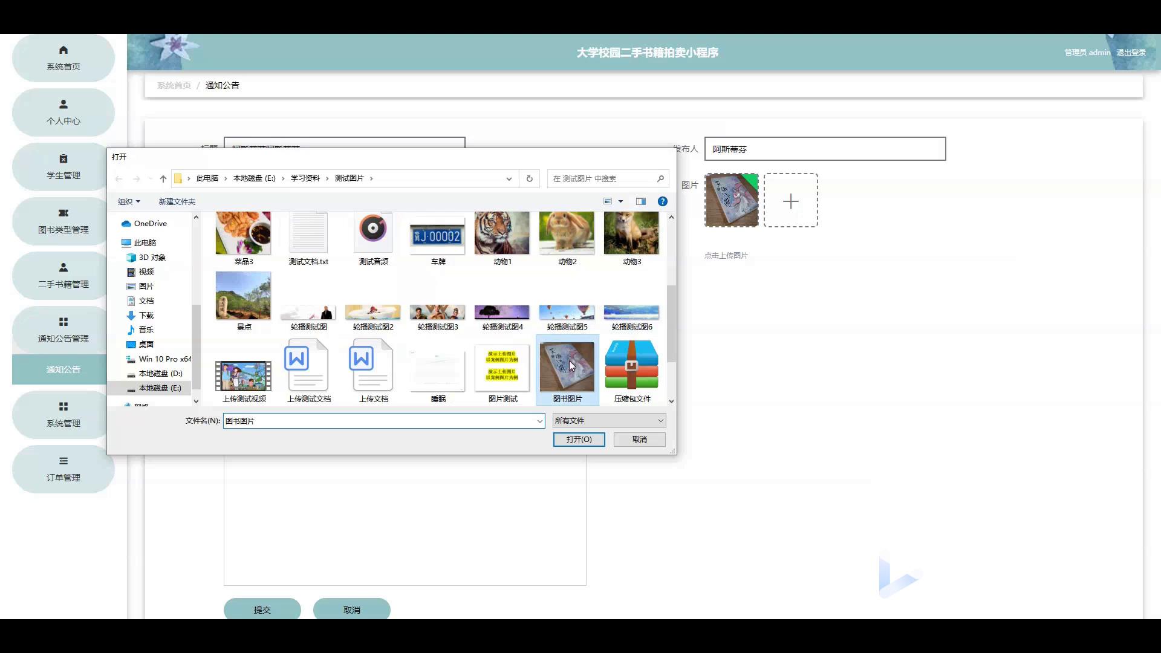Click 退出登录 link in header
This screenshot has width=1161, height=653.
[x=1131, y=53]
